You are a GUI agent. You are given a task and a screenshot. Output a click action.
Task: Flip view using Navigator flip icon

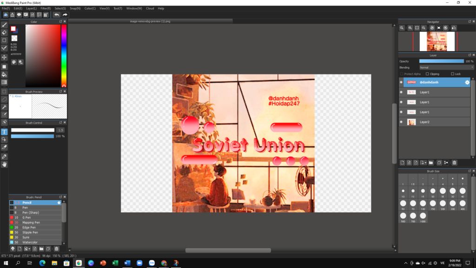tap(454, 27)
